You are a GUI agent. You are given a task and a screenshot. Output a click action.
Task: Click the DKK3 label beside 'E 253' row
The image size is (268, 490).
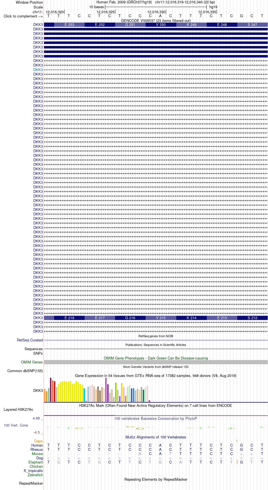tap(38, 25)
